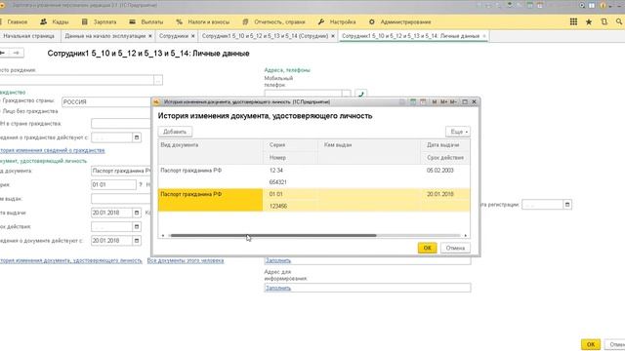
Task: Click the M- memory button in the dialog
Action: tap(453, 101)
